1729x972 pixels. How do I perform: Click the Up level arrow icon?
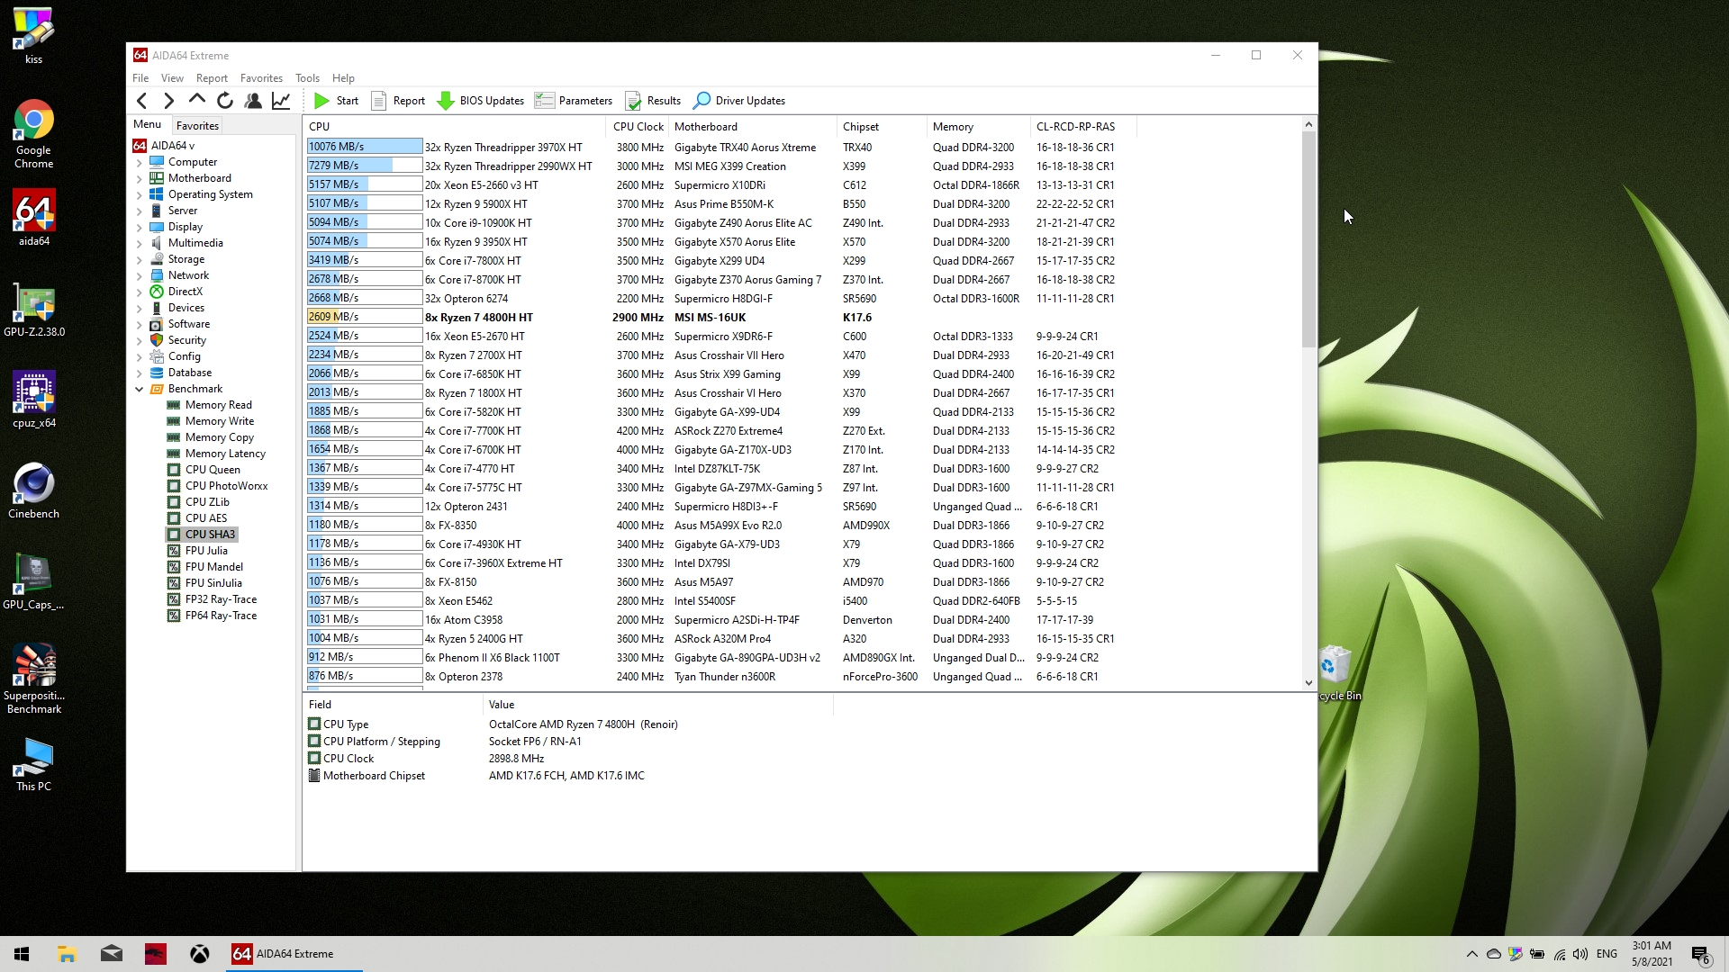(x=197, y=101)
